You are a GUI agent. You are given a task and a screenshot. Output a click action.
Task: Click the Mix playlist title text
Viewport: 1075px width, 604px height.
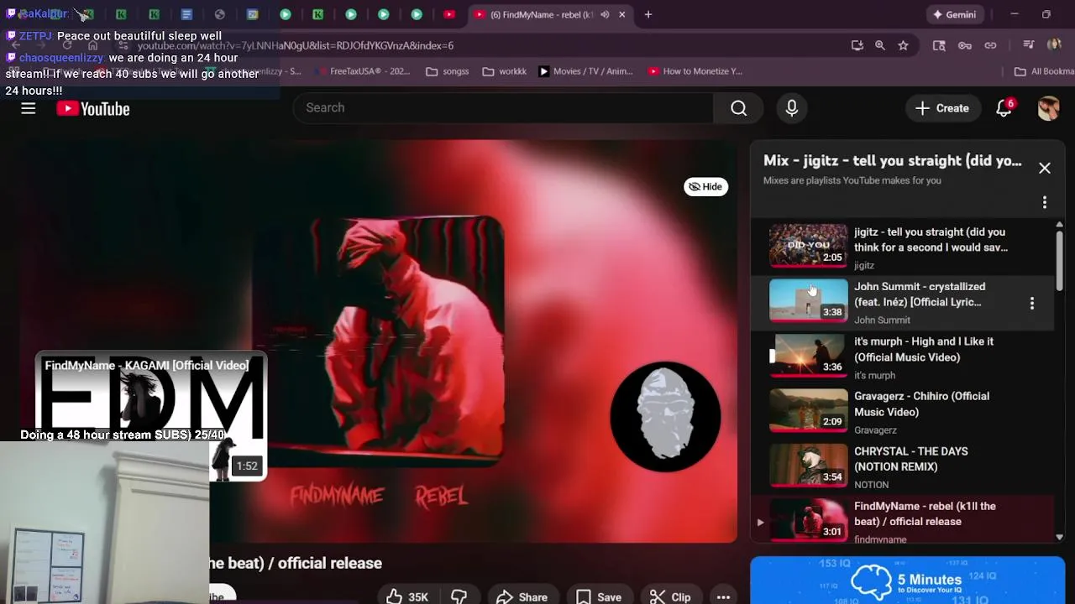coord(892,161)
